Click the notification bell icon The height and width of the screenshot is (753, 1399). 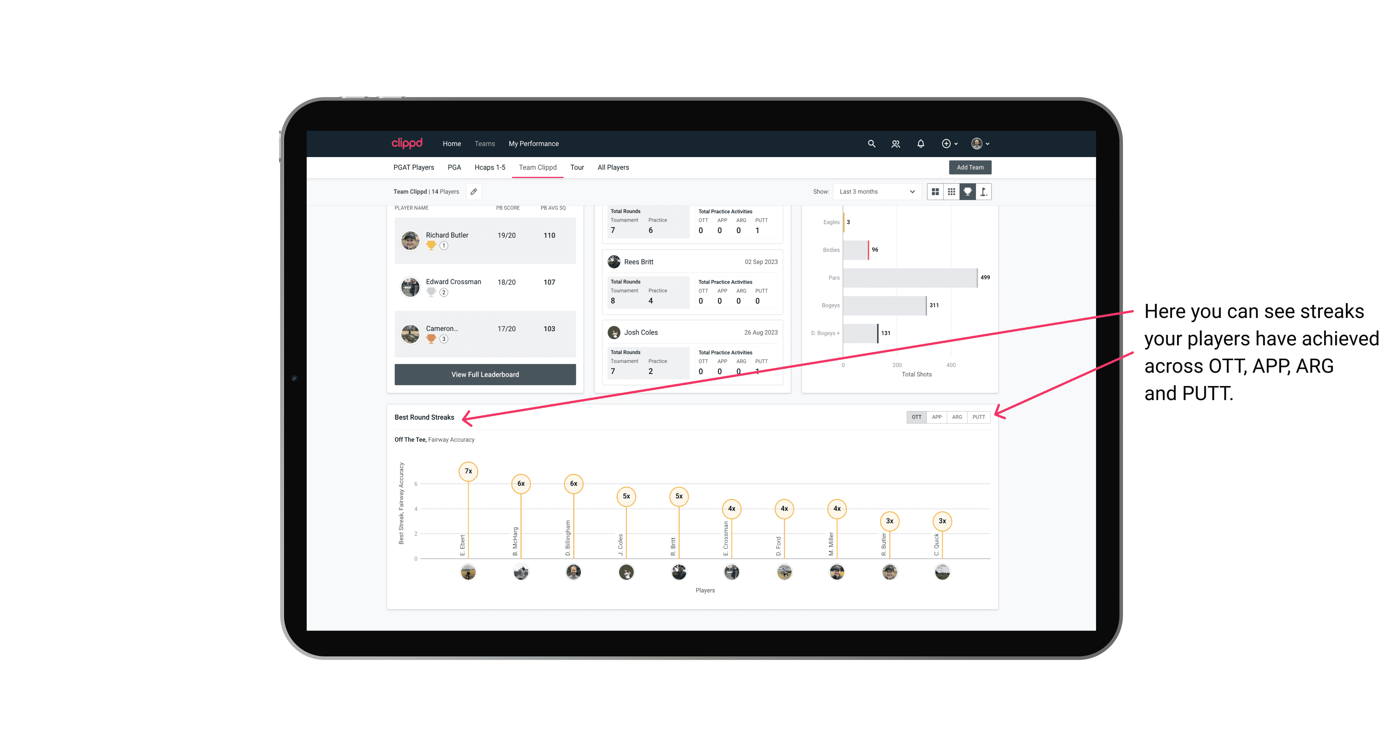point(920,144)
